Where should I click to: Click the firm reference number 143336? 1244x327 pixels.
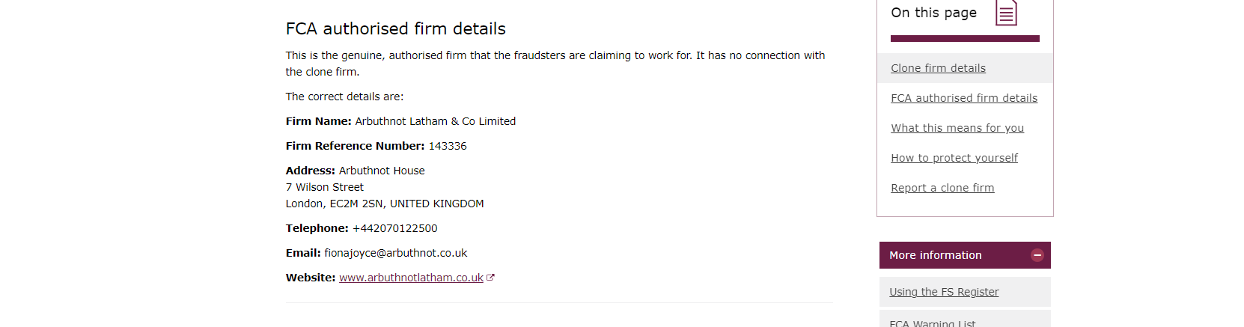pos(447,146)
